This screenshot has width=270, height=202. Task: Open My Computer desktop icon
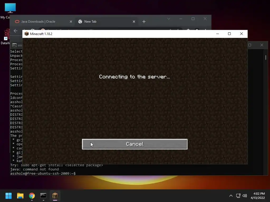pos(10,8)
